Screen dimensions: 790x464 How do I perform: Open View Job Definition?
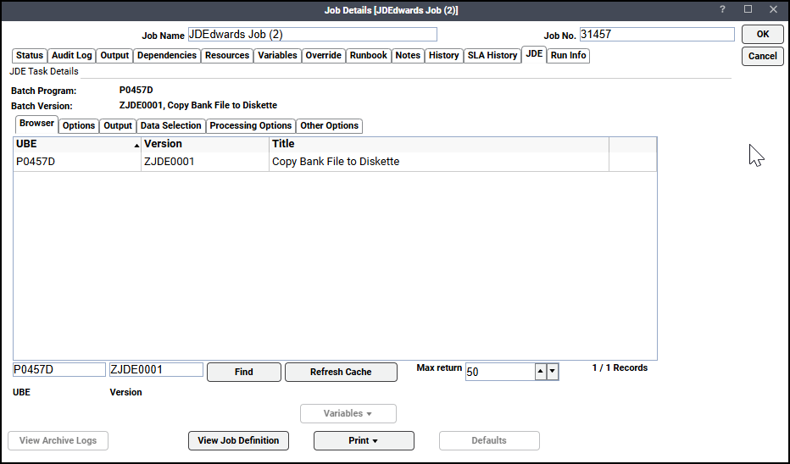tap(238, 440)
